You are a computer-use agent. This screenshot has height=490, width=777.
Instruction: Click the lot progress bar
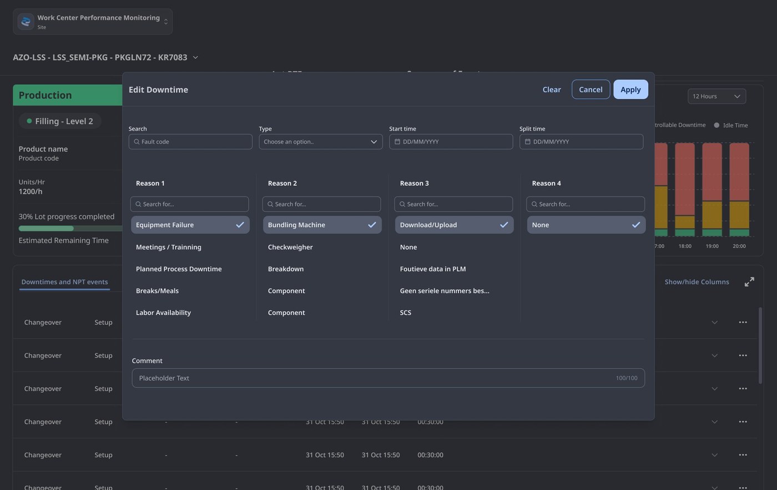(x=70, y=228)
